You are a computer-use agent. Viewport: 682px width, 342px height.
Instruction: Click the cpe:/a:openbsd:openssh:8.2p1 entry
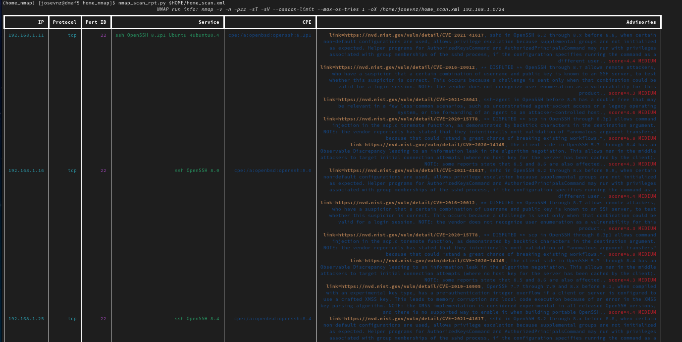(270, 35)
